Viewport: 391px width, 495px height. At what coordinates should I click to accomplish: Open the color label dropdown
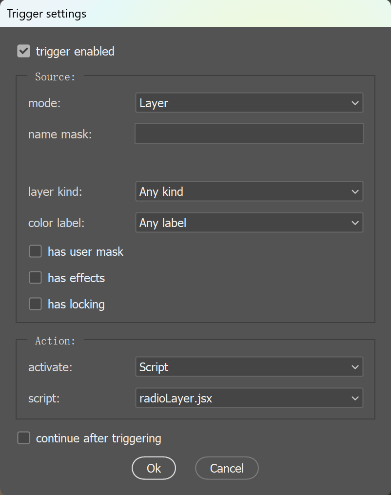(x=249, y=223)
